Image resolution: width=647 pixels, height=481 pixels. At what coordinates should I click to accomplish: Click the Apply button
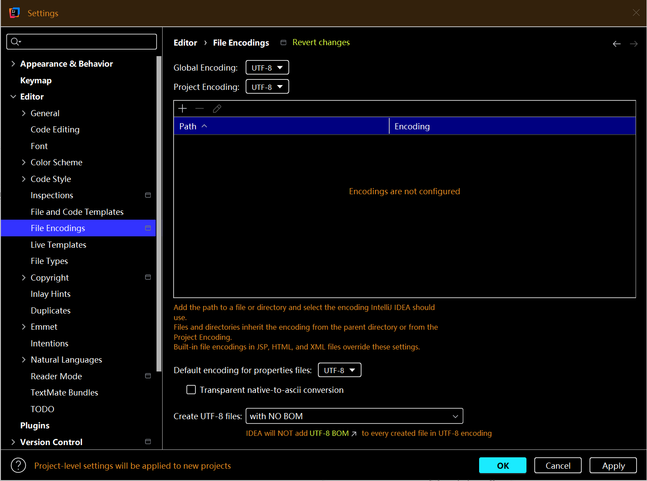[613, 465]
